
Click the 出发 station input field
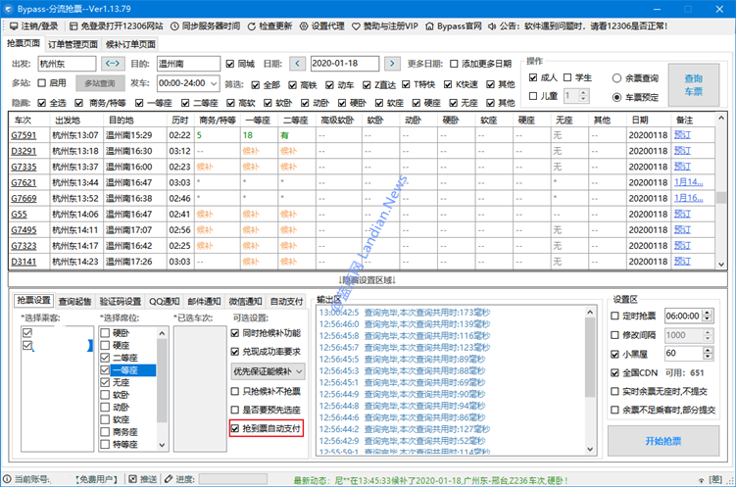67,64
